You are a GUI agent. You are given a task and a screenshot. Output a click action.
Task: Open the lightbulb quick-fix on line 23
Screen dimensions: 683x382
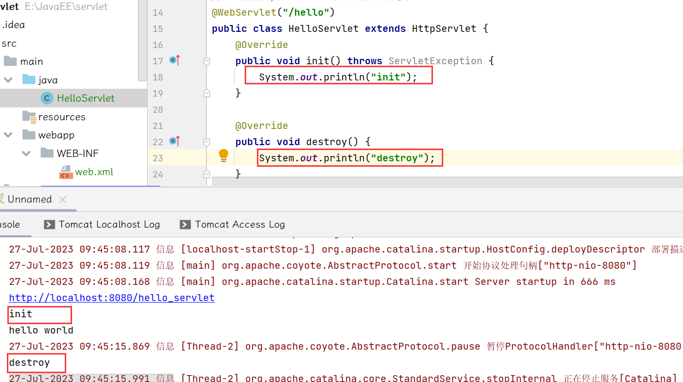pyautogui.click(x=224, y=156)
